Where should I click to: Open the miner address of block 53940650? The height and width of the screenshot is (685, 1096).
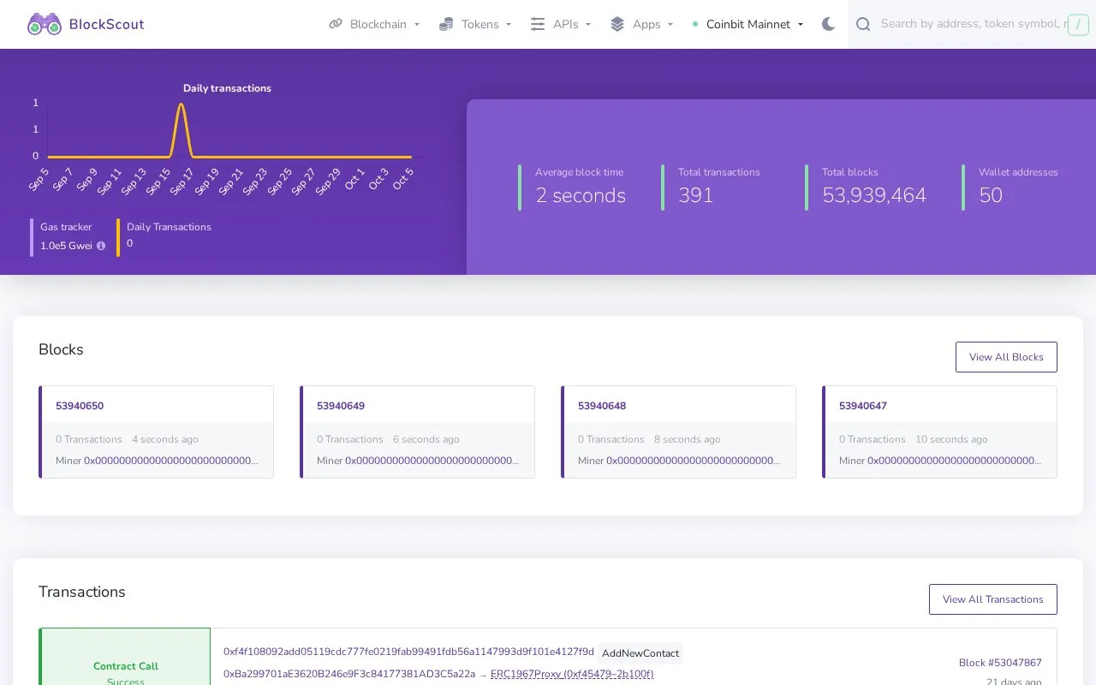tap(171, 461)
